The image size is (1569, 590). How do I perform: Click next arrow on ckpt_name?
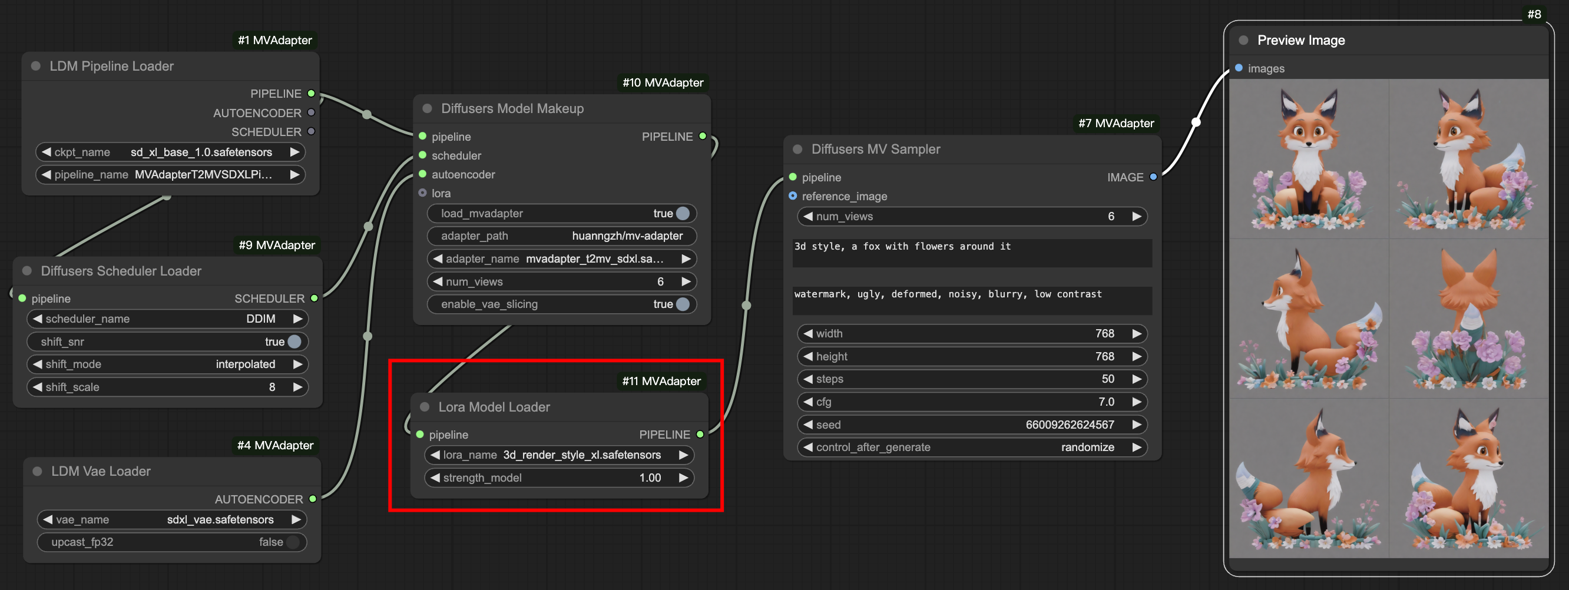(295, 153)
